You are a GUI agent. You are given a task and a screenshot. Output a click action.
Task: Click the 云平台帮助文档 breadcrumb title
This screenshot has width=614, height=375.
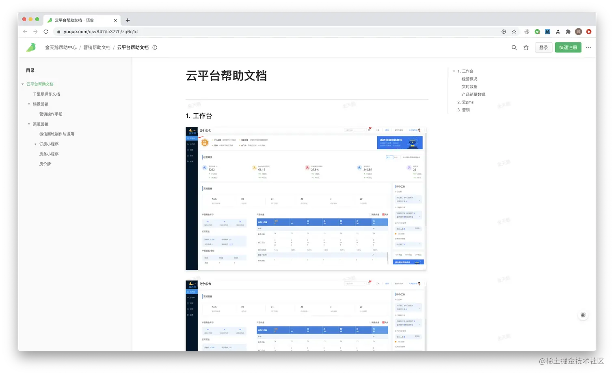(133, 47)
